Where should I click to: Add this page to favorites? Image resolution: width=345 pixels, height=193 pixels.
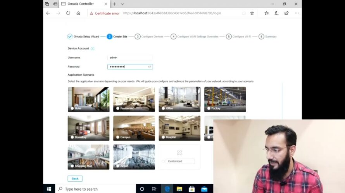pyautogui.click(x=252, y=13)
